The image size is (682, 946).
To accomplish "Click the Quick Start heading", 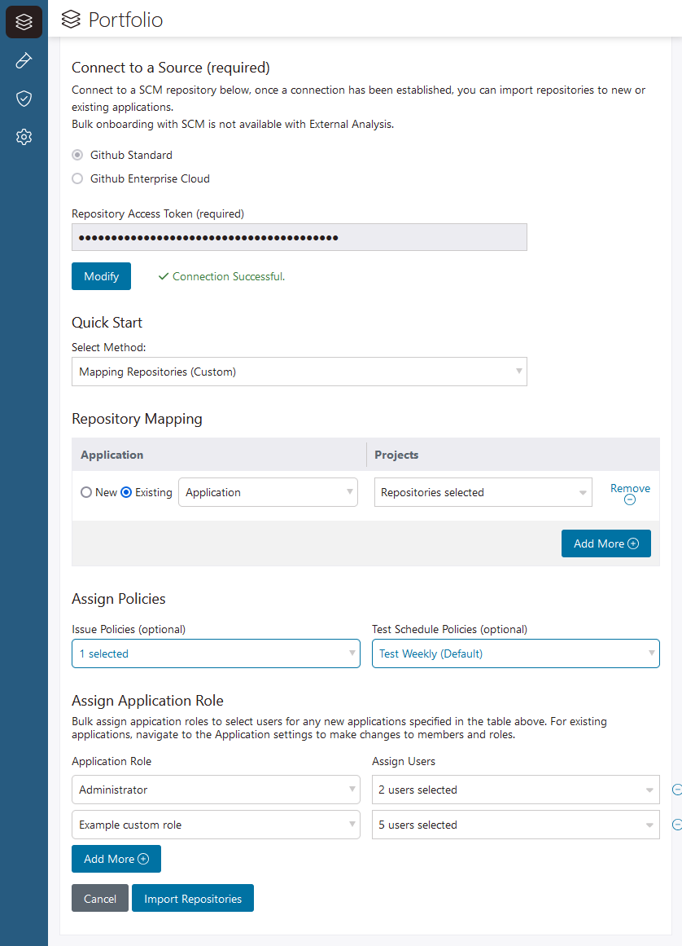I will click(107, 323).
